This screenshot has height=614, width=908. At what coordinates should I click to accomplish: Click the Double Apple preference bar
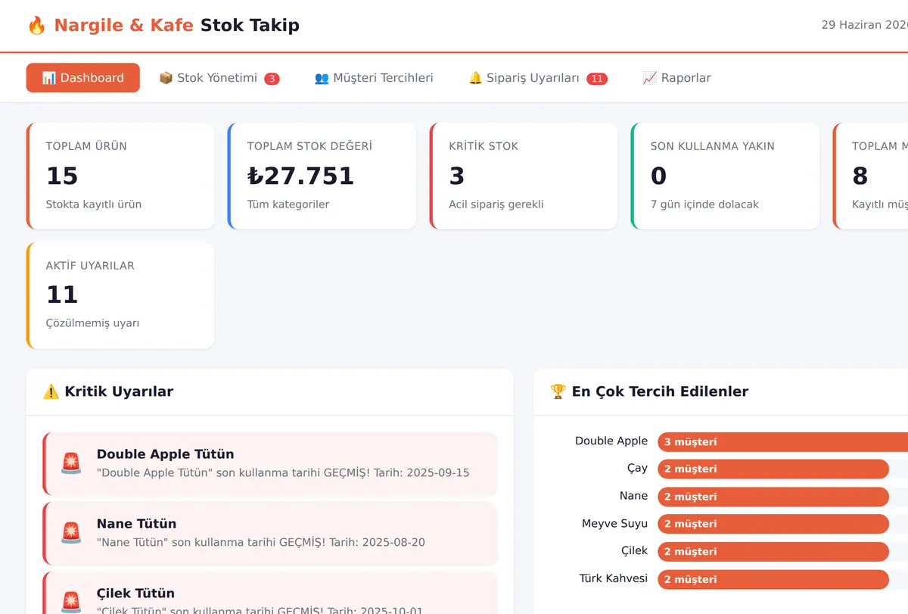coord(782,441)
